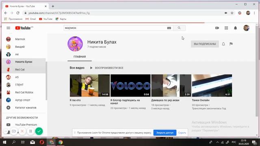Click the title Я блогер падпешись на канал
Screen dimensions: 260x146
click(x=125, y=102)
